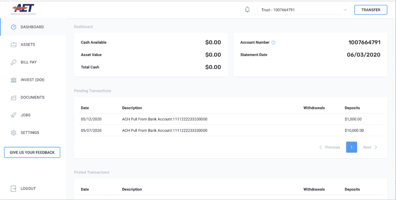Click the Settings gear icon
This screenshot has height=200, width=396.
pyautogui.click(x=14, y=133)
